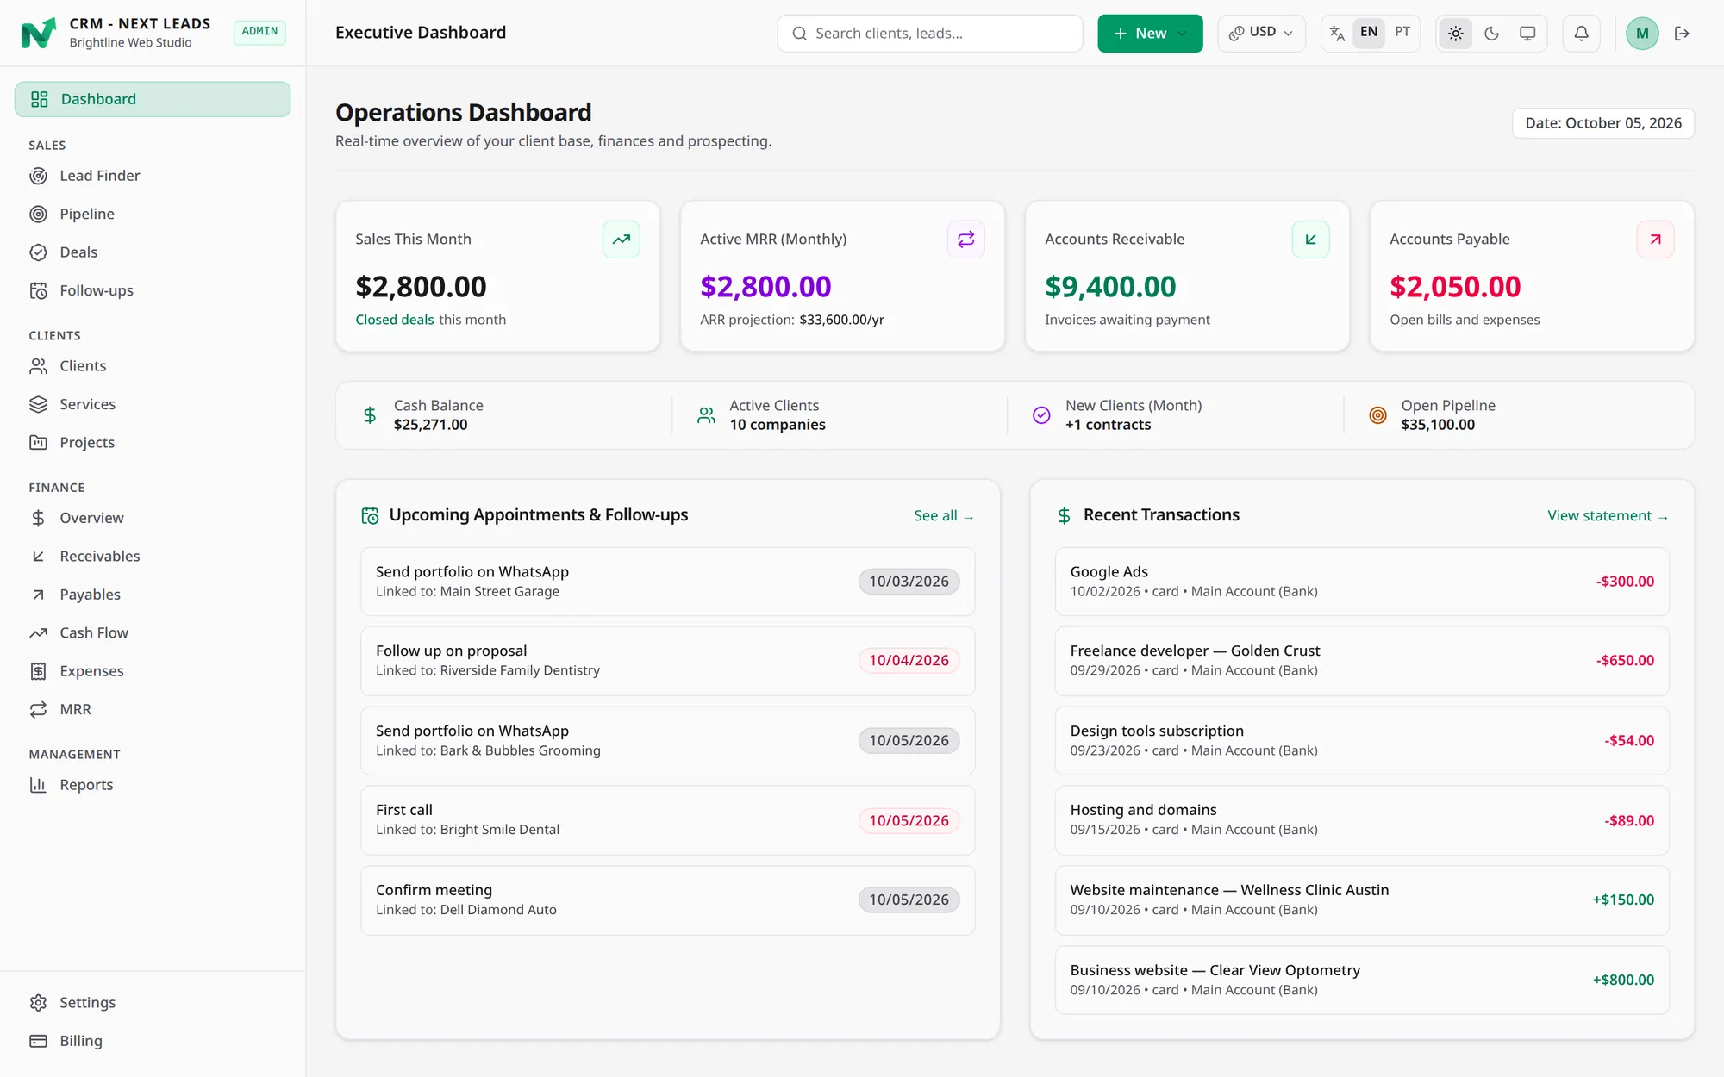
Task: Open First call Bright Smile Dental follow-up
Action: coord(667,820)
